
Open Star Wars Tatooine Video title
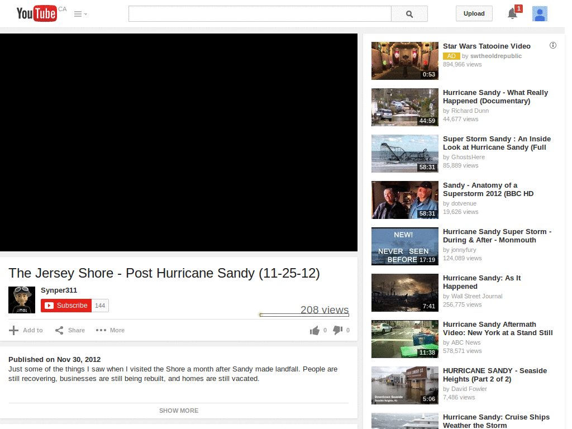(x=487, y=46)
